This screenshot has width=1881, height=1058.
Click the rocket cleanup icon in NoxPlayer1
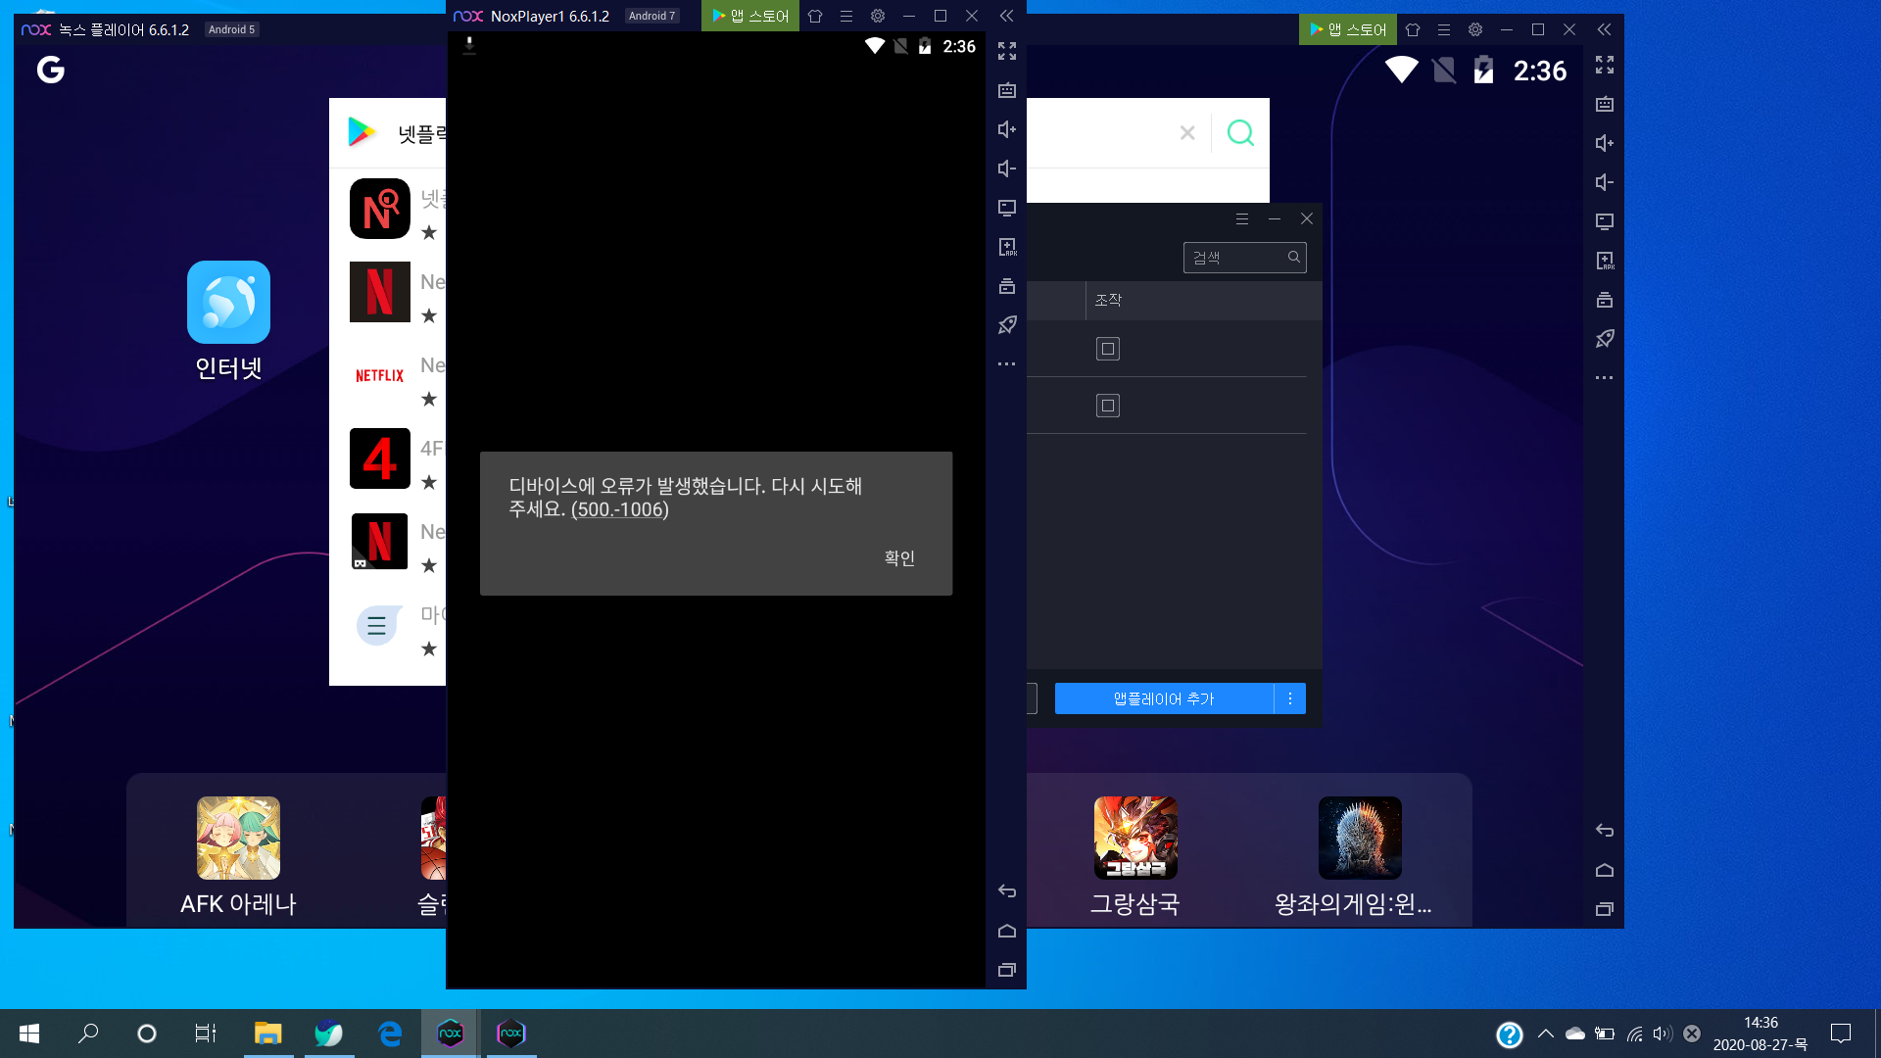pos(1006,325)
